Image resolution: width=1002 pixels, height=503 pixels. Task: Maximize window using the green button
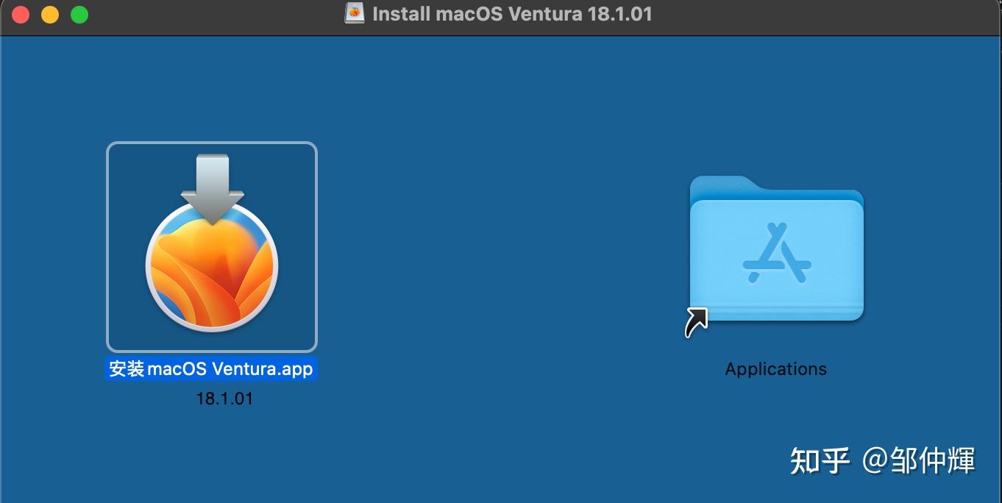79,15
